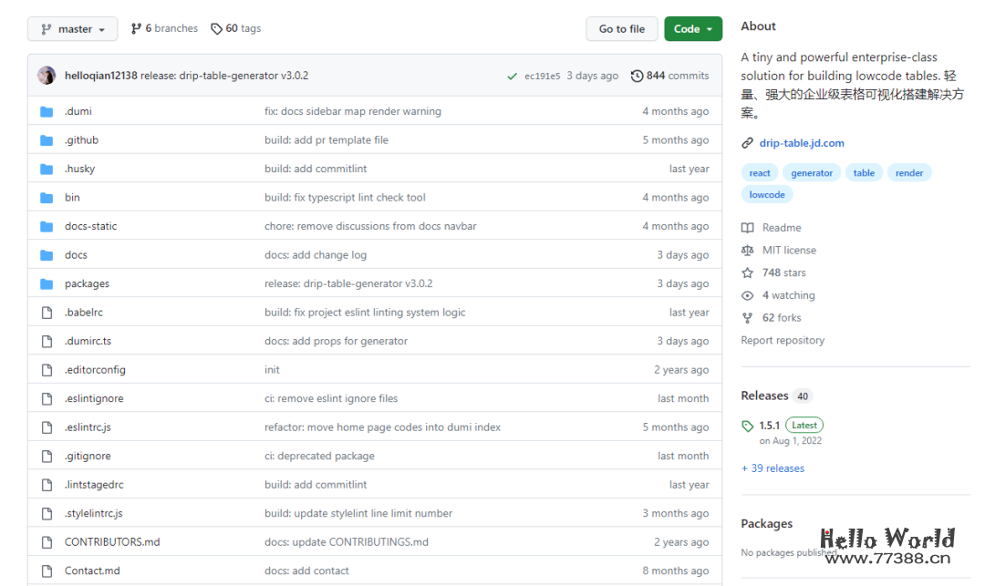Open the packages folder
985x586 pixels.
point(87,284)
